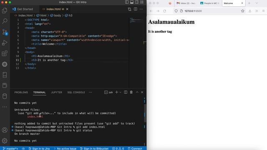Open the Accounts icon in activity bar

pos(5,130)
